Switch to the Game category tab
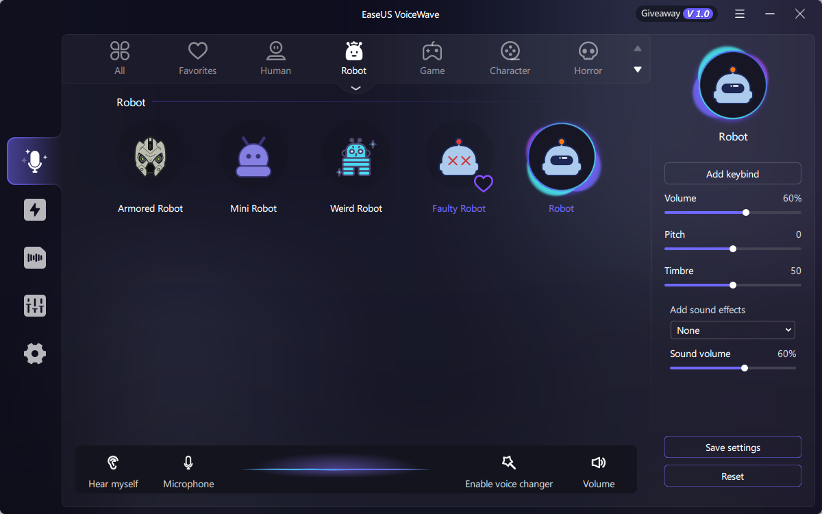The height and width of the screenshot is (514, 822). coord(432,58)
